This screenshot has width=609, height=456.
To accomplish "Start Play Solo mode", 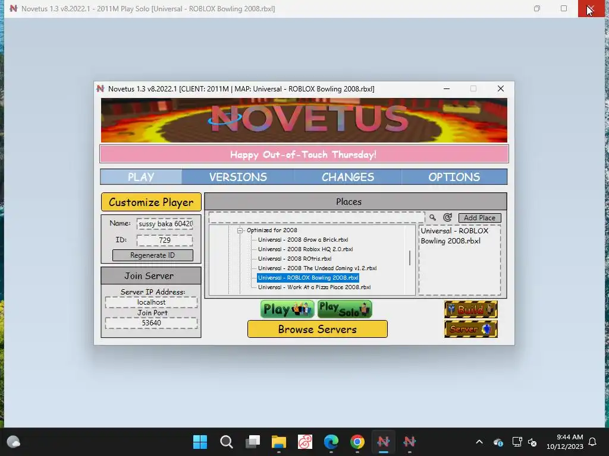I will coord(345,309).
